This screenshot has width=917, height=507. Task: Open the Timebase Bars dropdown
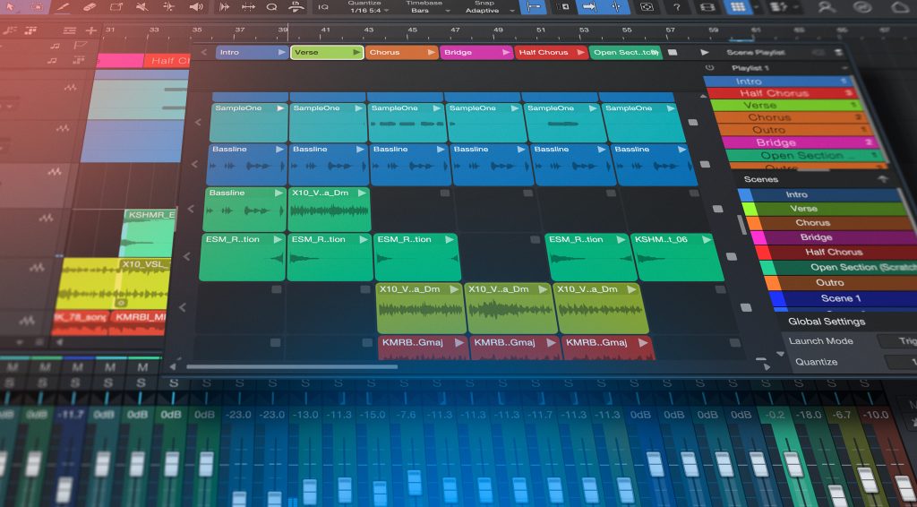click(424, 10)
